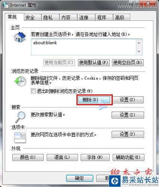This screenshot has height=187, width=159.
Task: Click the 删除(D) button
Action: [x=94, y=100]
